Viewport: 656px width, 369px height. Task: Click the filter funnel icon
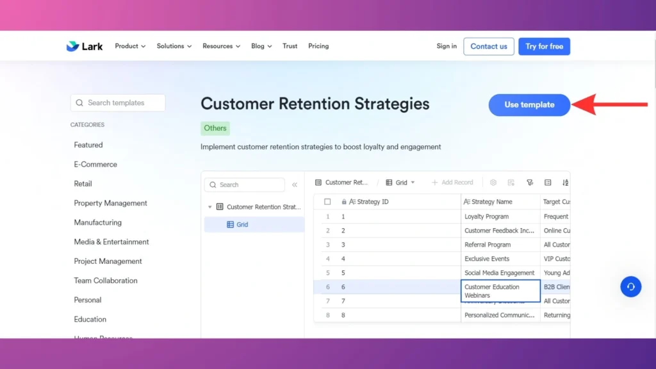[530, 183]
